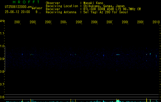Viewport: 161px width, 102px height.
Task: Click the 1.1 frequency axis label
Action: pos(2,33)
